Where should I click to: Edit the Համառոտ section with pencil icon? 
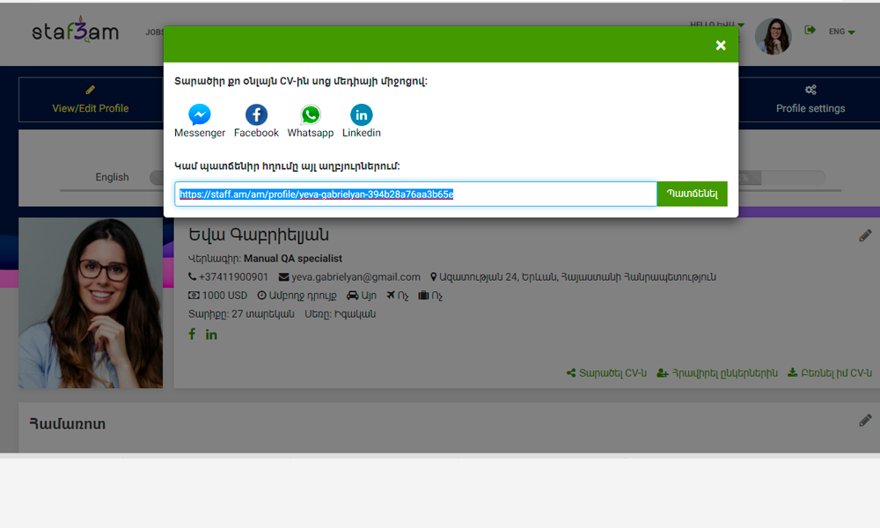865,421
